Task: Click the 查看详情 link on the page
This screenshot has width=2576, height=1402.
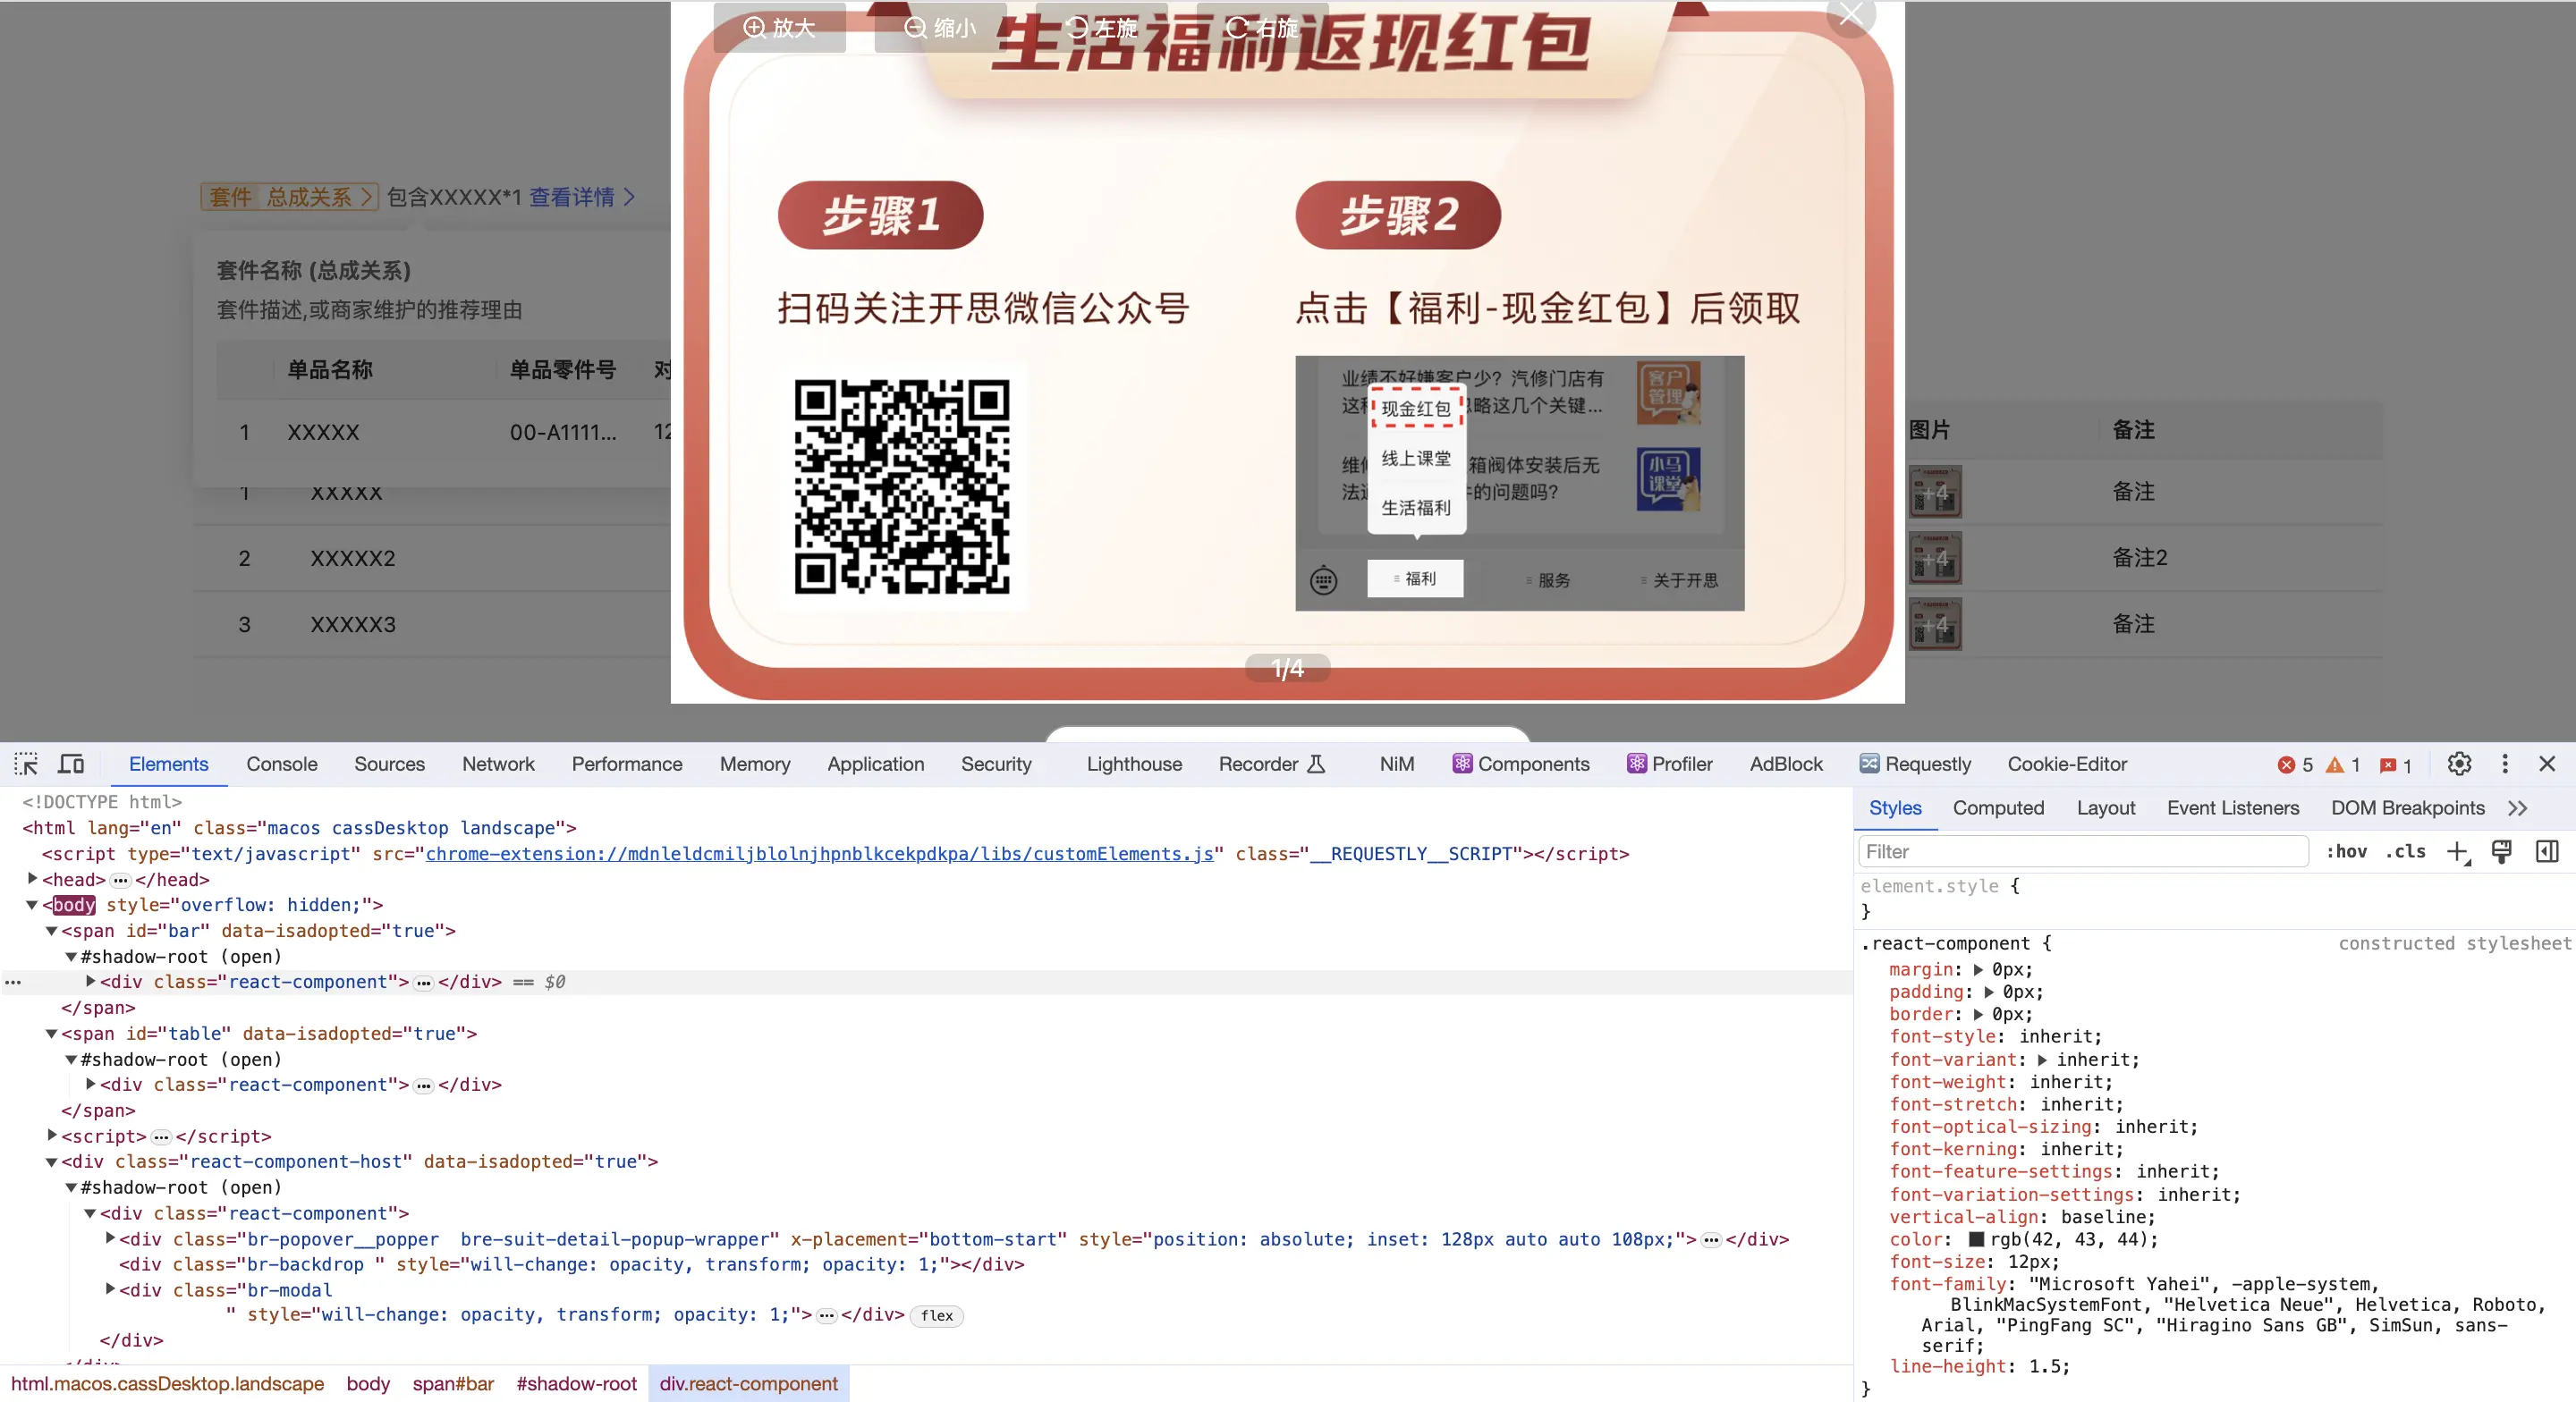Action: [x=570, y=197]
